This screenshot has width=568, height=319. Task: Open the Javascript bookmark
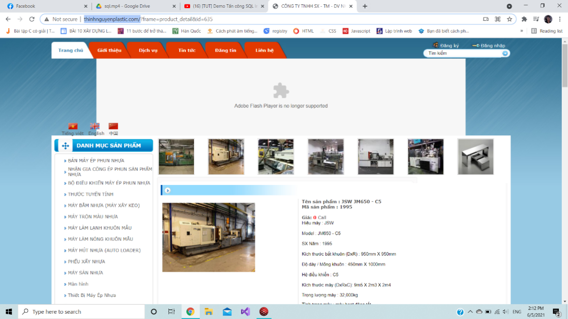pyautogui.click(x=357, y=31)
